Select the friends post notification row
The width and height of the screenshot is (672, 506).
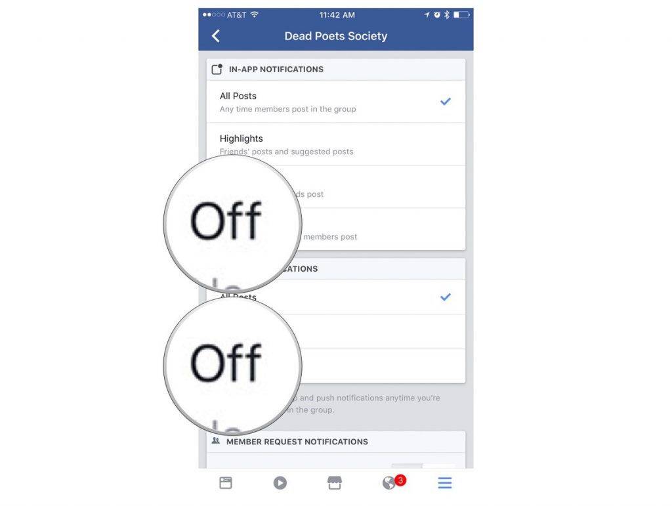click(x=336, y=187)
